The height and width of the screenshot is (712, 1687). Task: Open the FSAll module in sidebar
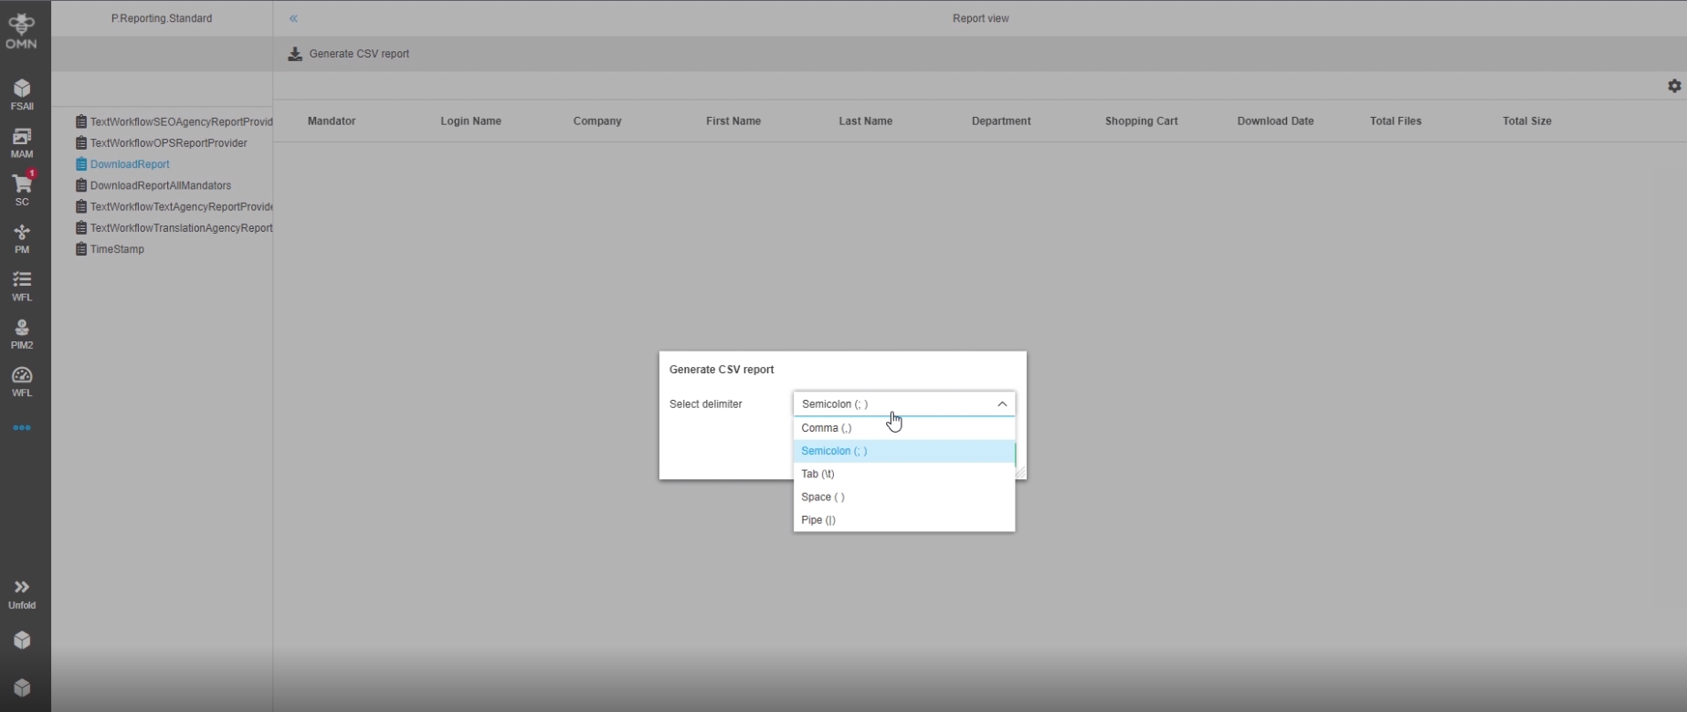click(22, 94)
